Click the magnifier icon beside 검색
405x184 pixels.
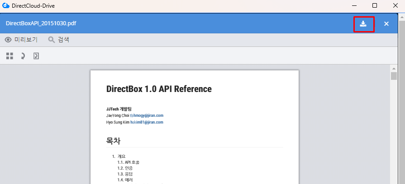pos(51,40)
